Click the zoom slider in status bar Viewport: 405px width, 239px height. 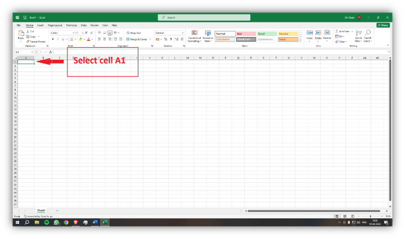click(x=370, y=216)
